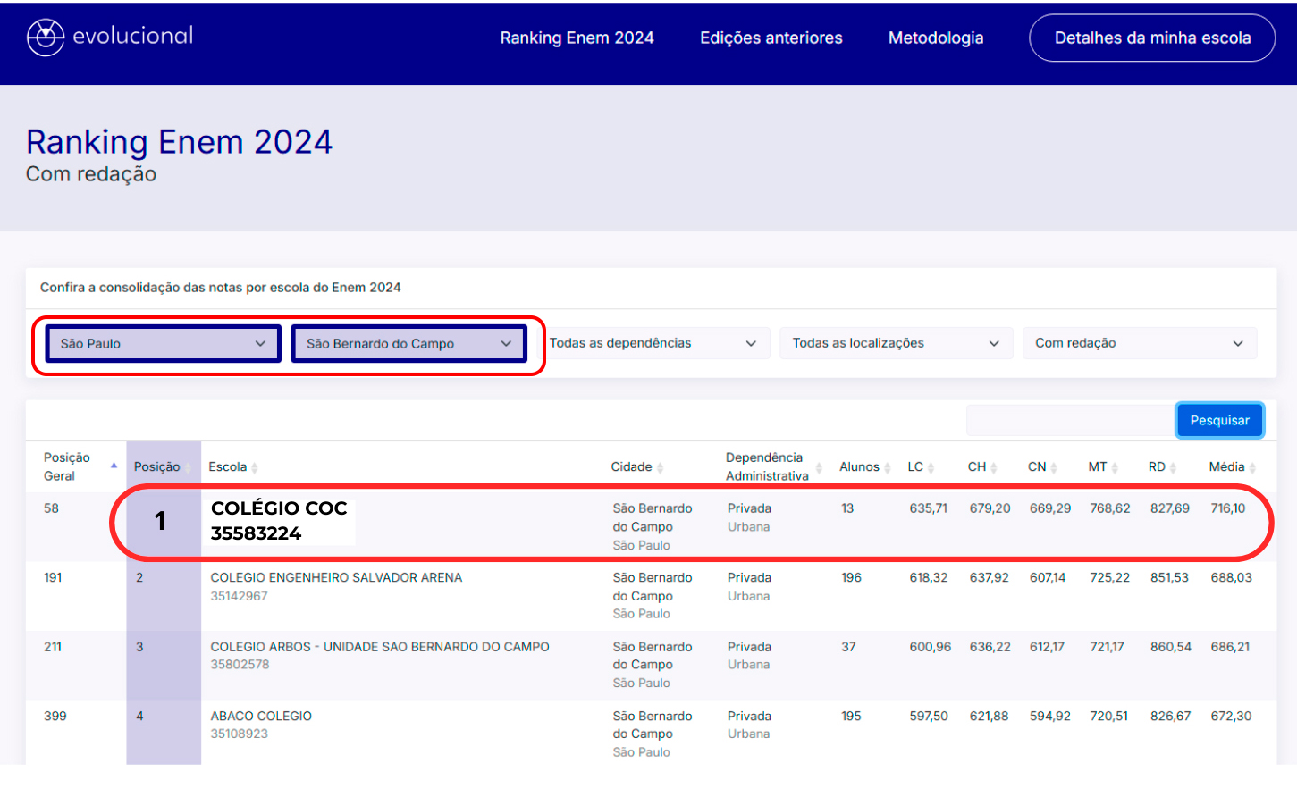
Task: Focus the search field beside Pesquisar
Action: coord(1071,420)
